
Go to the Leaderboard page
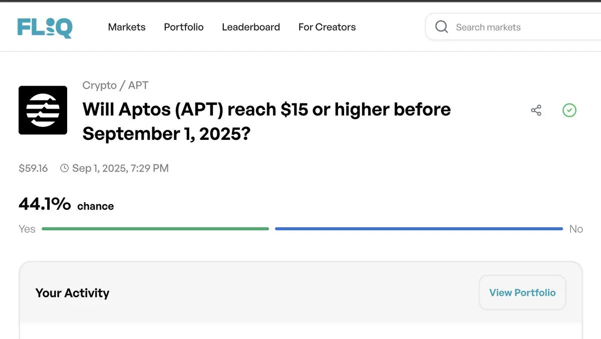(251, 27)
